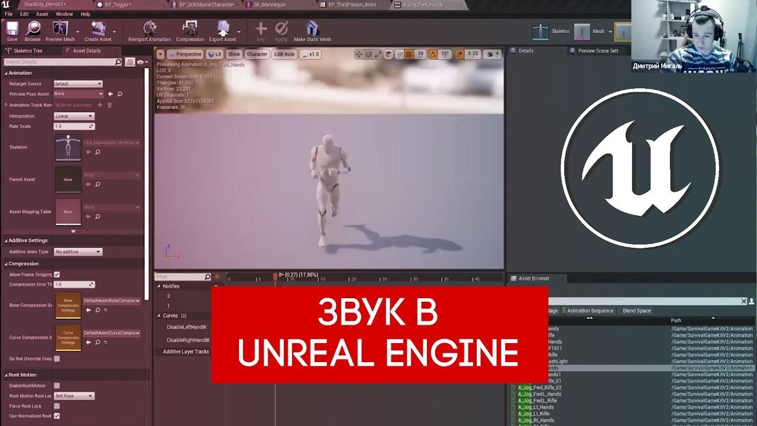Toggle scale snapping in the viewport
Image resolution: width=757 pixels, height=426 pixels.
point(460,54)
